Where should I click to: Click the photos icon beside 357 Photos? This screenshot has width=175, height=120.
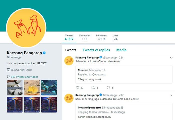(x=8, y=77)
